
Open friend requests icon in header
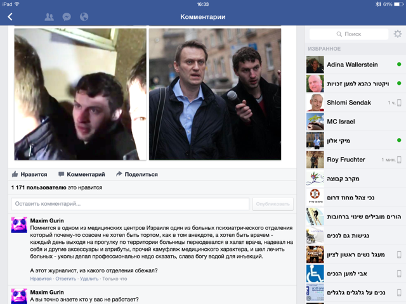click(49, 17)
